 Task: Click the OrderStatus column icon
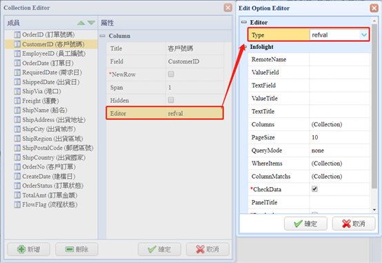point(17,186)
